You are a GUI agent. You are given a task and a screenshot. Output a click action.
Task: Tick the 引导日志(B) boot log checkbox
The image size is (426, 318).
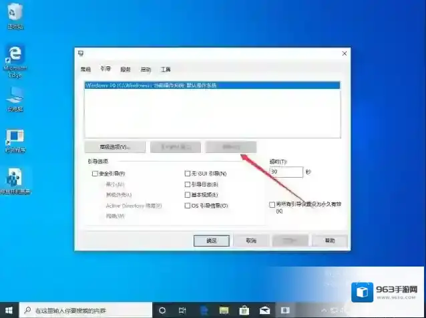coord(188,184)
